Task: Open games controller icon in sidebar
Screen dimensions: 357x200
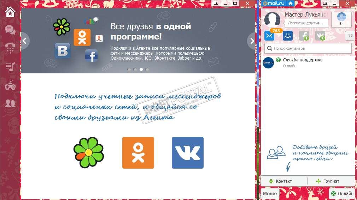Action: coord(10,85)
